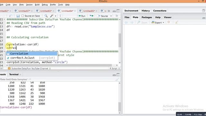This screenshot has height=116, width=206.
Task: Open the Help menu
Action: click(67, 5)
